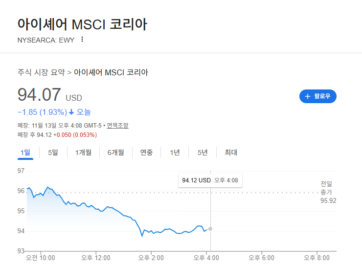Viewport: 362px width, 265px height.
Task: Open the 면책조항 disclaimer link
Action: click(x=117, y=125)
